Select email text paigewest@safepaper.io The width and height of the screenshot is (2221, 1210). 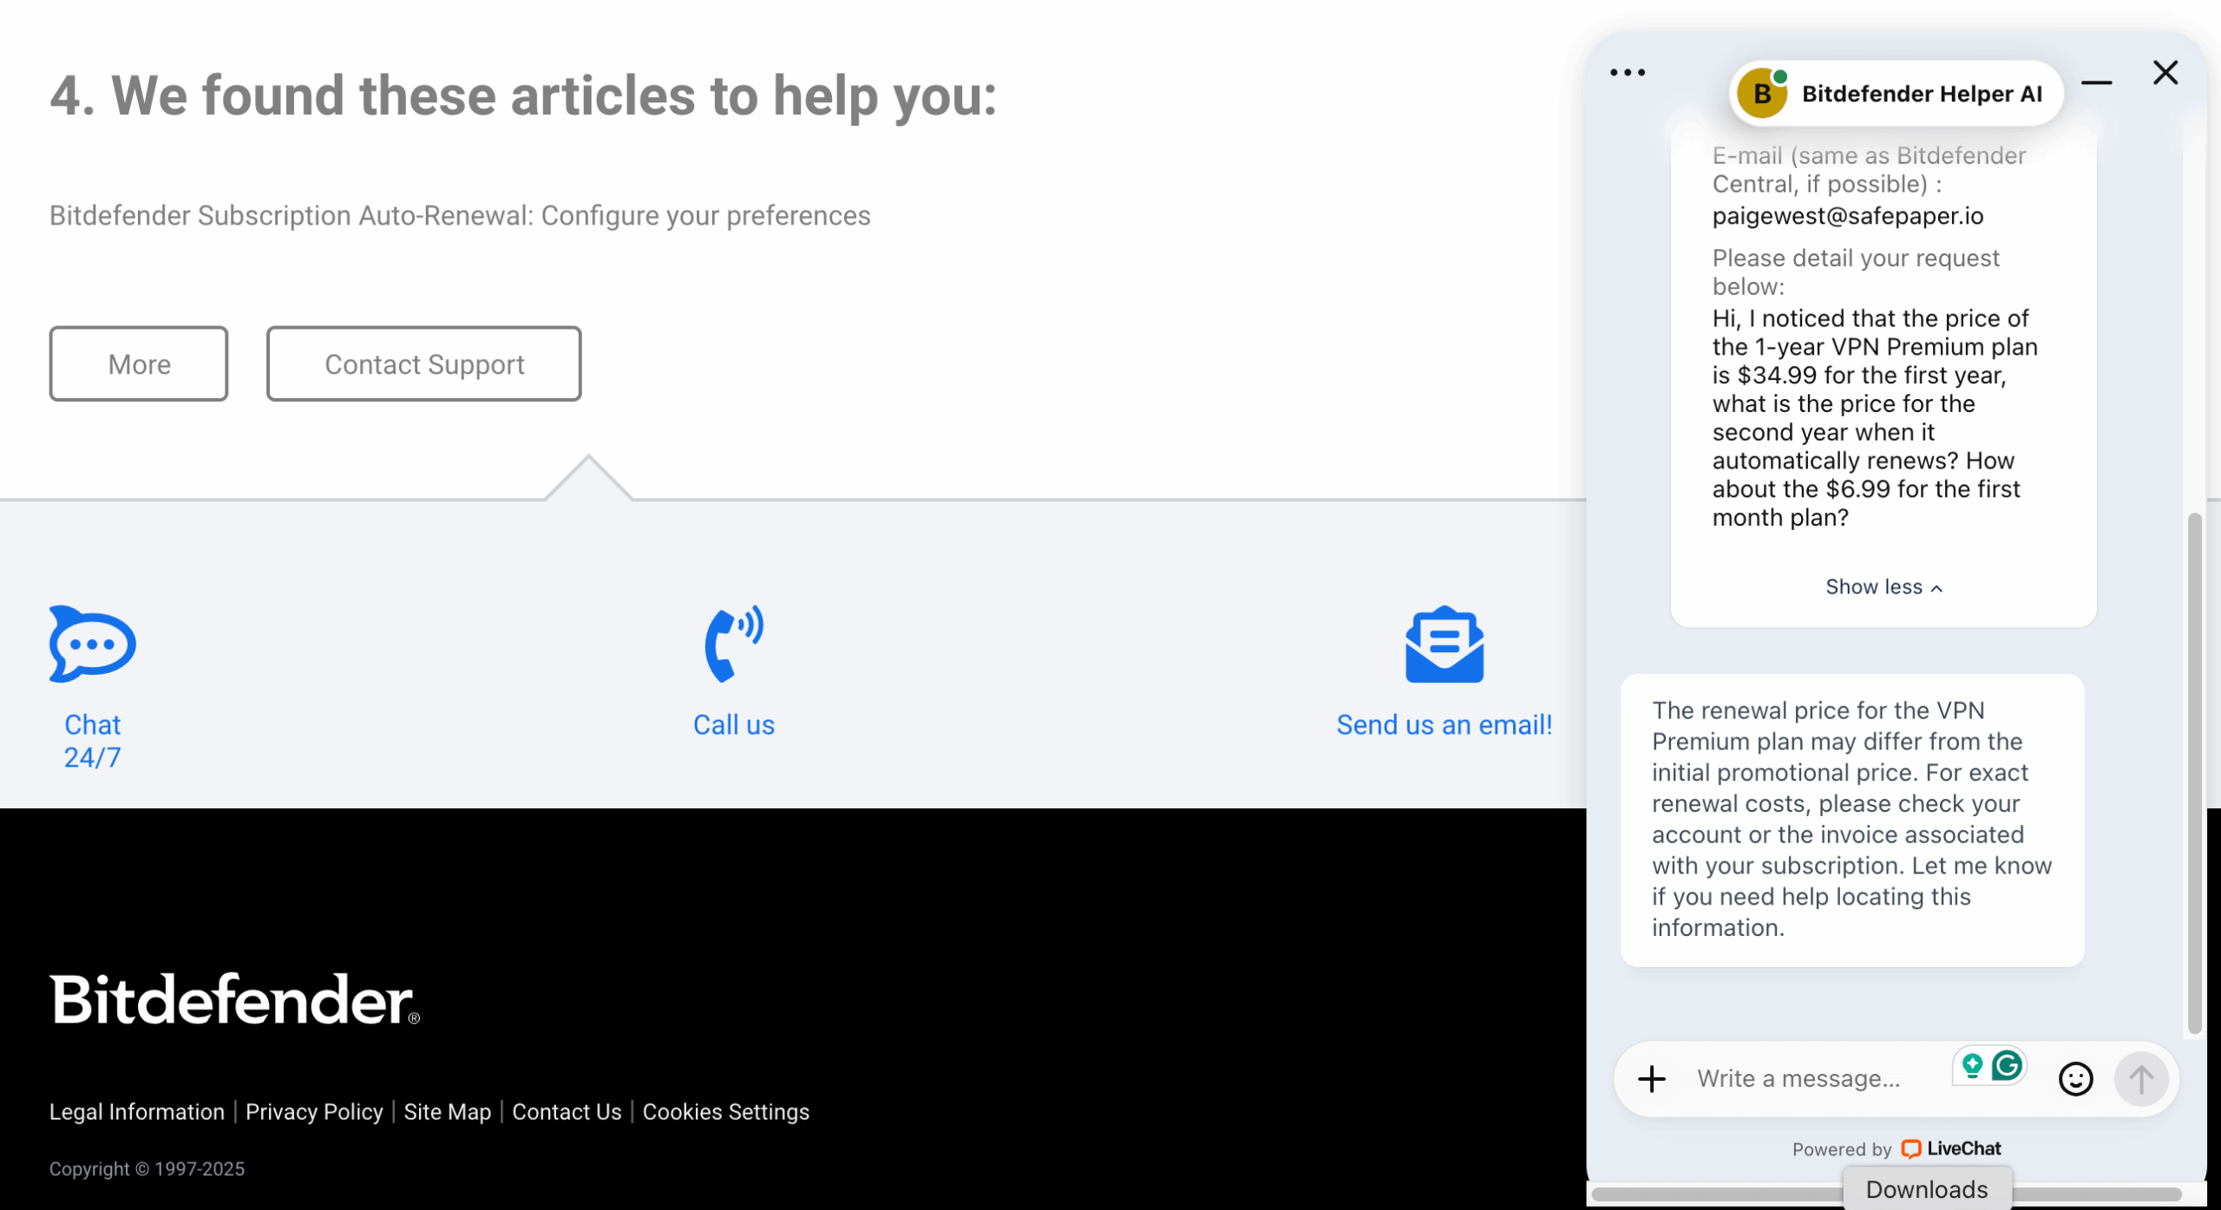pos(1848,216)
